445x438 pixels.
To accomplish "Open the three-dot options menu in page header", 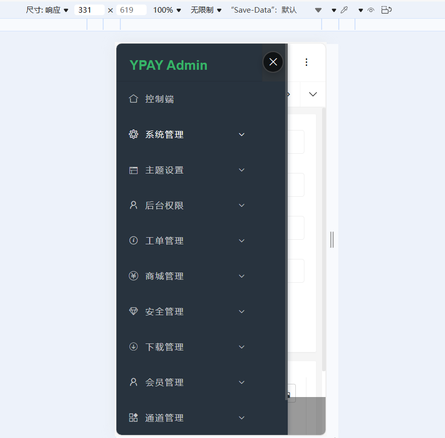I will [306, 62].
